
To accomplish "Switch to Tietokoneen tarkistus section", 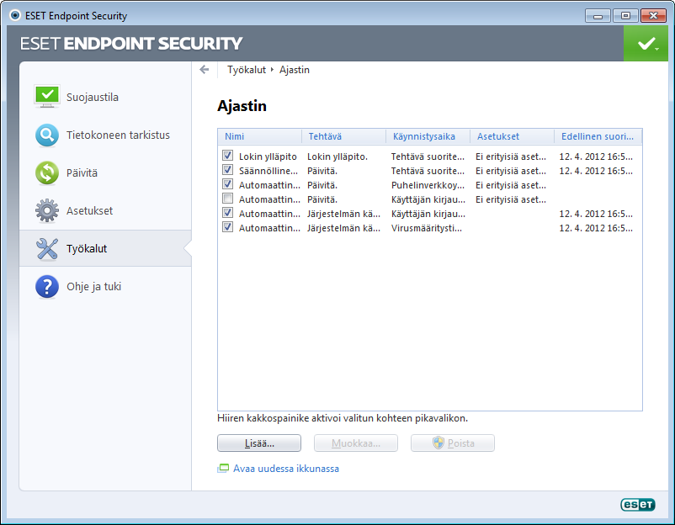I will 105,135.
